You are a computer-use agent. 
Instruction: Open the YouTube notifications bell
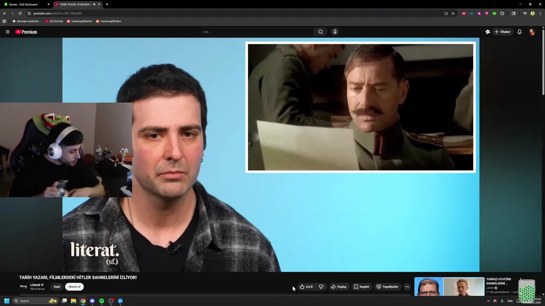point(519,32)
